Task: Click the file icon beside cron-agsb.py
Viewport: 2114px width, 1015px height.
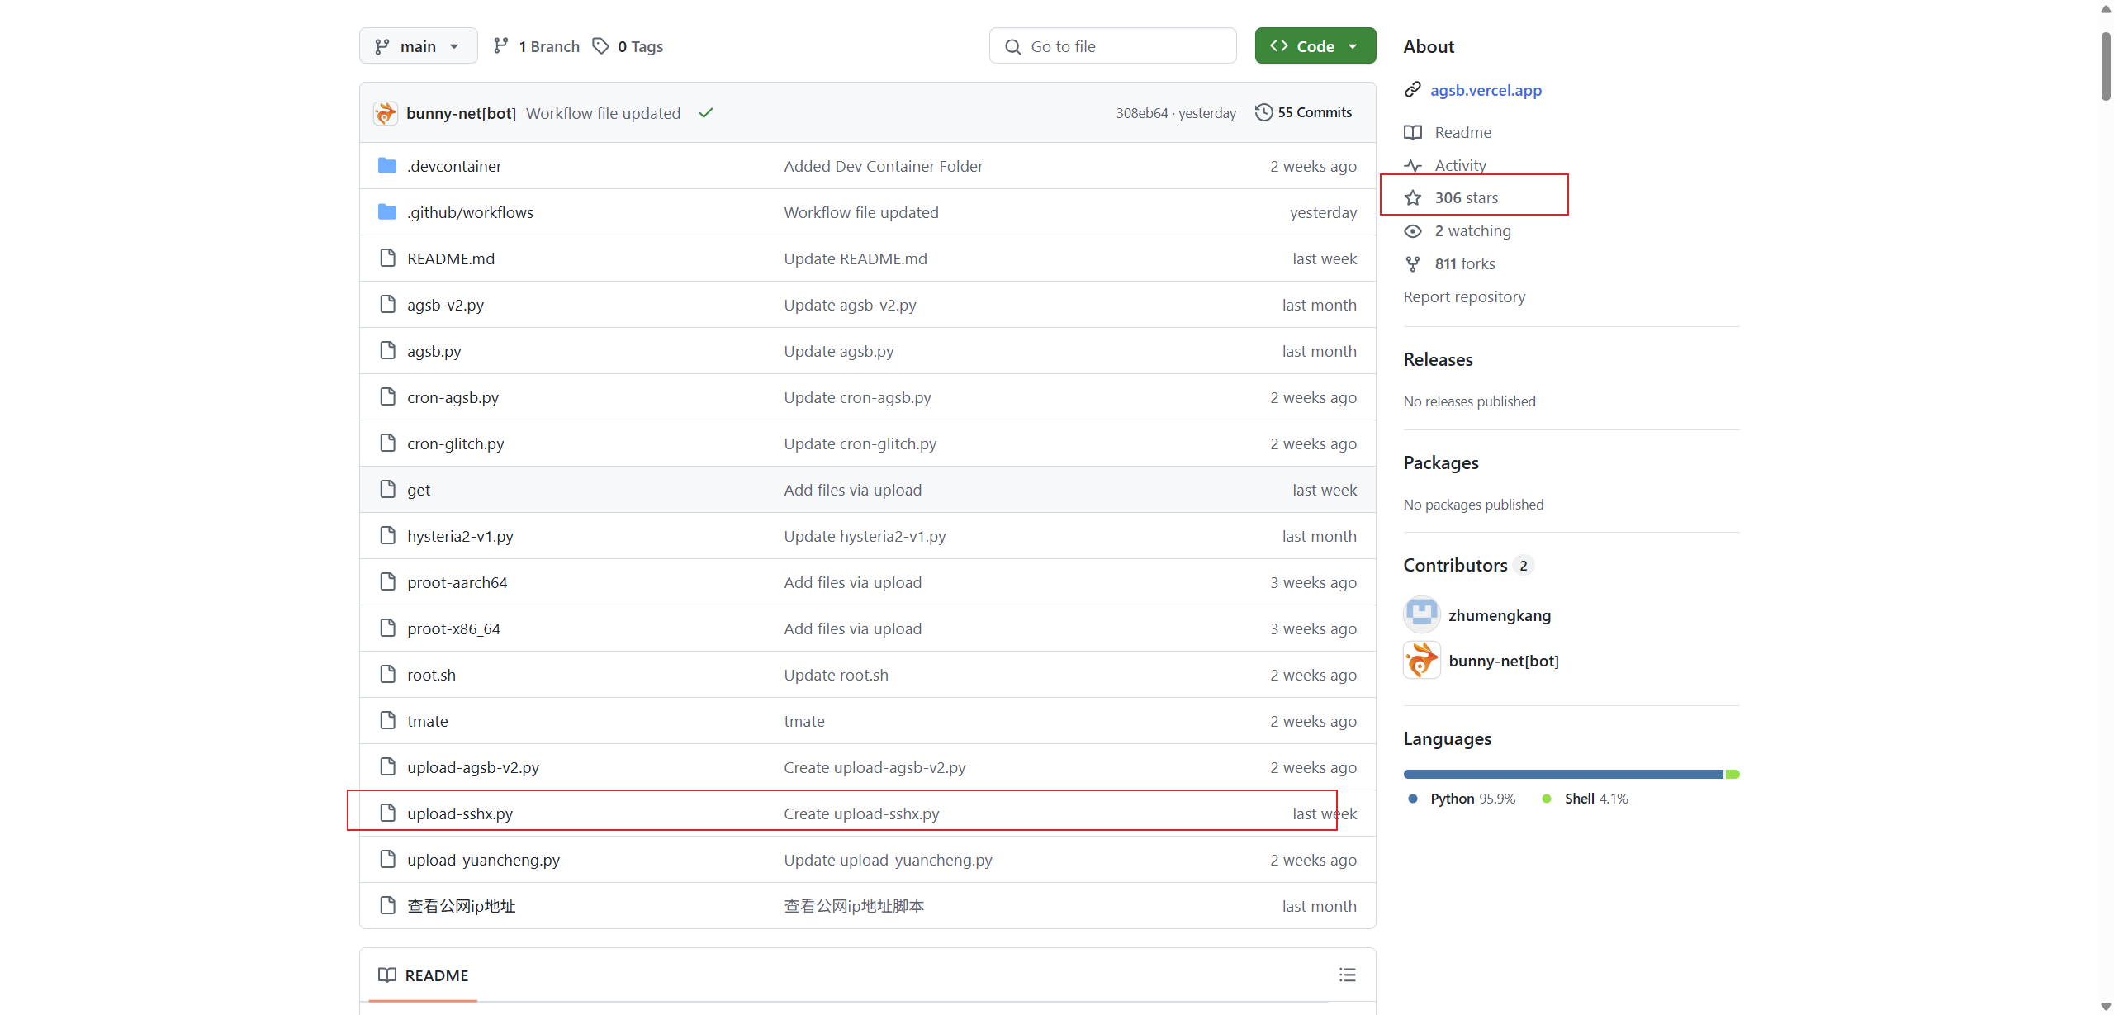Action: (x=387, y=397)
